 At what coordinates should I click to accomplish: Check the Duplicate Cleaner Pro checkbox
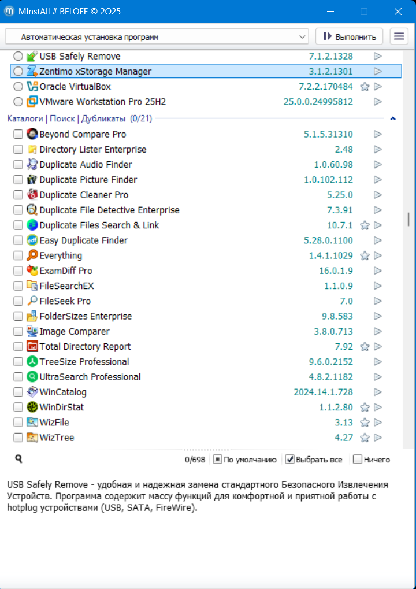pos(18,195)
